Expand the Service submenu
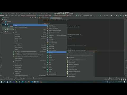 [x=56, y=58]
